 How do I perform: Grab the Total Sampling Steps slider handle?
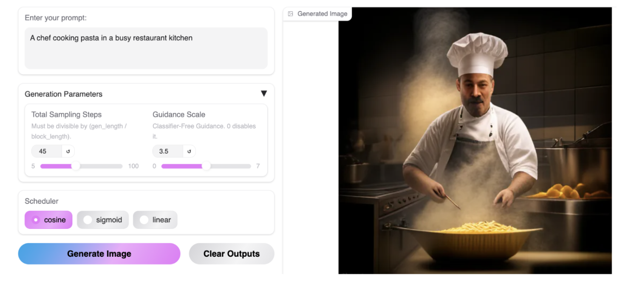(76, 166)
